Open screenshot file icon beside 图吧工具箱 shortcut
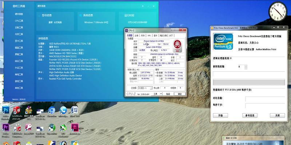This screenshot has height=145, width=291. 40,111
